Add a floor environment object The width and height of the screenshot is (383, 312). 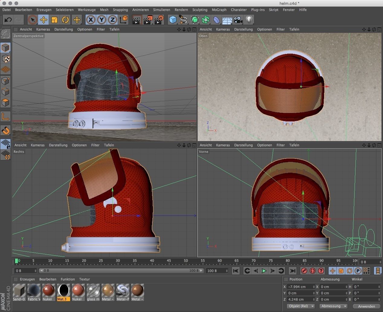pos(227,20)
